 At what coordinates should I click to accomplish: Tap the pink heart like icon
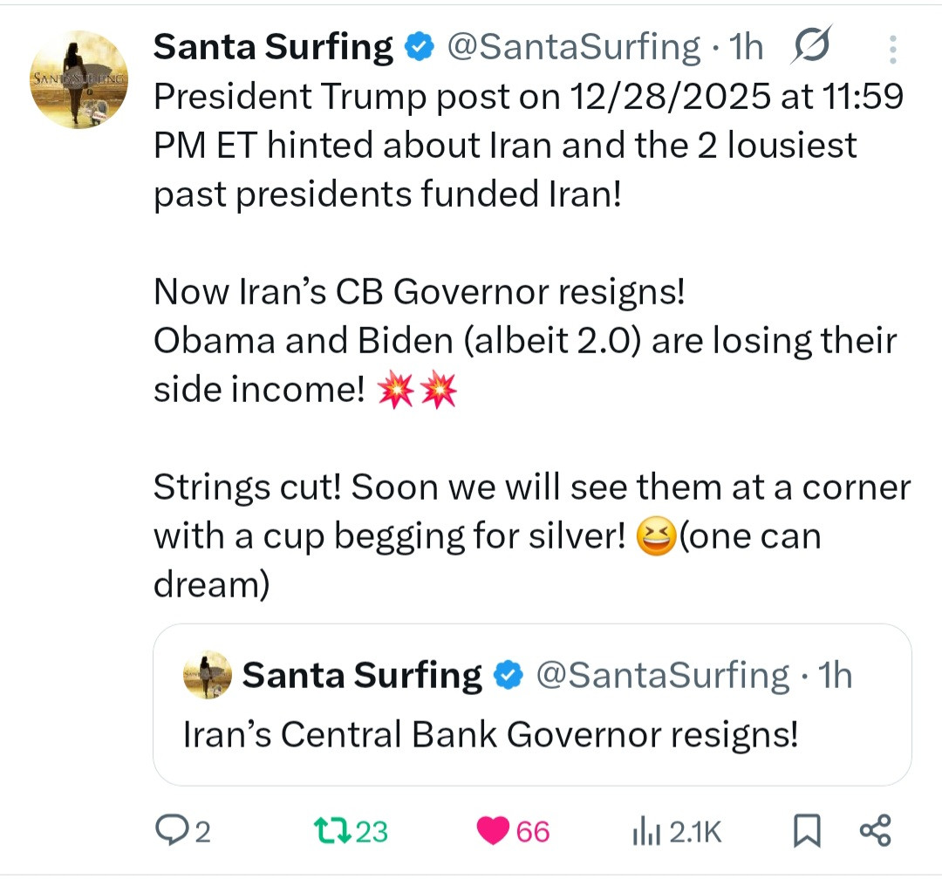tap(494, 831)
